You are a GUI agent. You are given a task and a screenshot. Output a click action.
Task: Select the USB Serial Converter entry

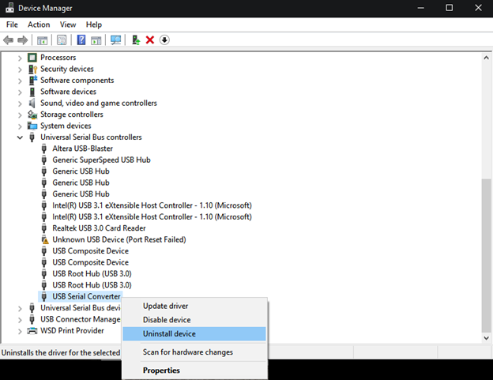tap(86, 296)
